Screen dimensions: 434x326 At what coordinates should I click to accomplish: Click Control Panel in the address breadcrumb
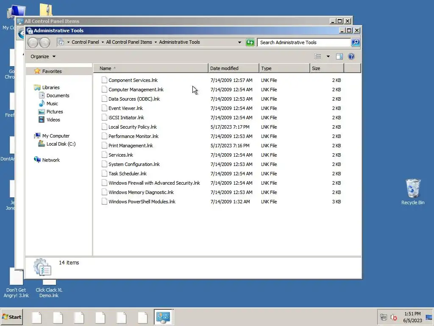85,42
